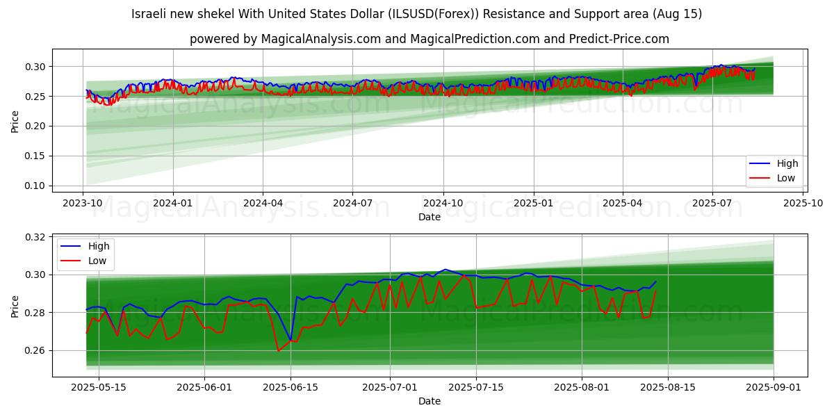Image resolution: width=834 pixels, height=417 pixels.
Task: Click the '2025-05-15' date label
Action: (99, 388)
